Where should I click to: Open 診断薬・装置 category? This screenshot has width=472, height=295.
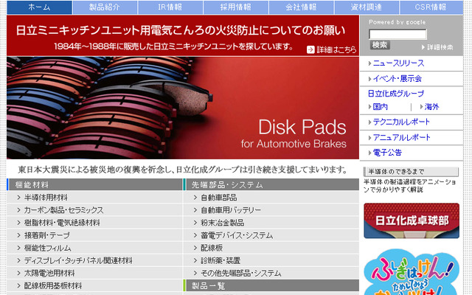click(221, 260)
